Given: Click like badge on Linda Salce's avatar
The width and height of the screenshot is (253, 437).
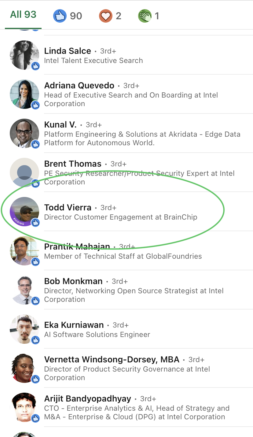Looking at the screenshot, I should [x=36, y=66].
